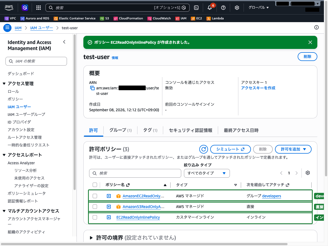
Task: Go to next page of policies
Action: 297,173
